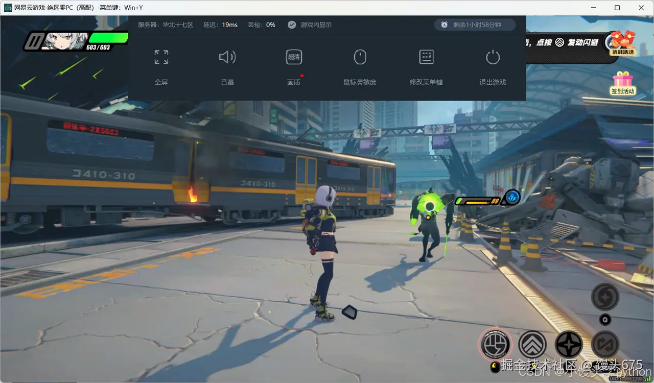The width and height of the screenshot is (654, 383).
Task: Click the packet loss value 0%
Action: click(271, 25)
